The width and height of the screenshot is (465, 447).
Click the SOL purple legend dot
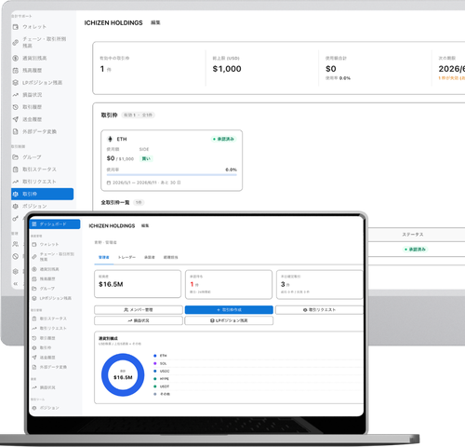[155, 363]
